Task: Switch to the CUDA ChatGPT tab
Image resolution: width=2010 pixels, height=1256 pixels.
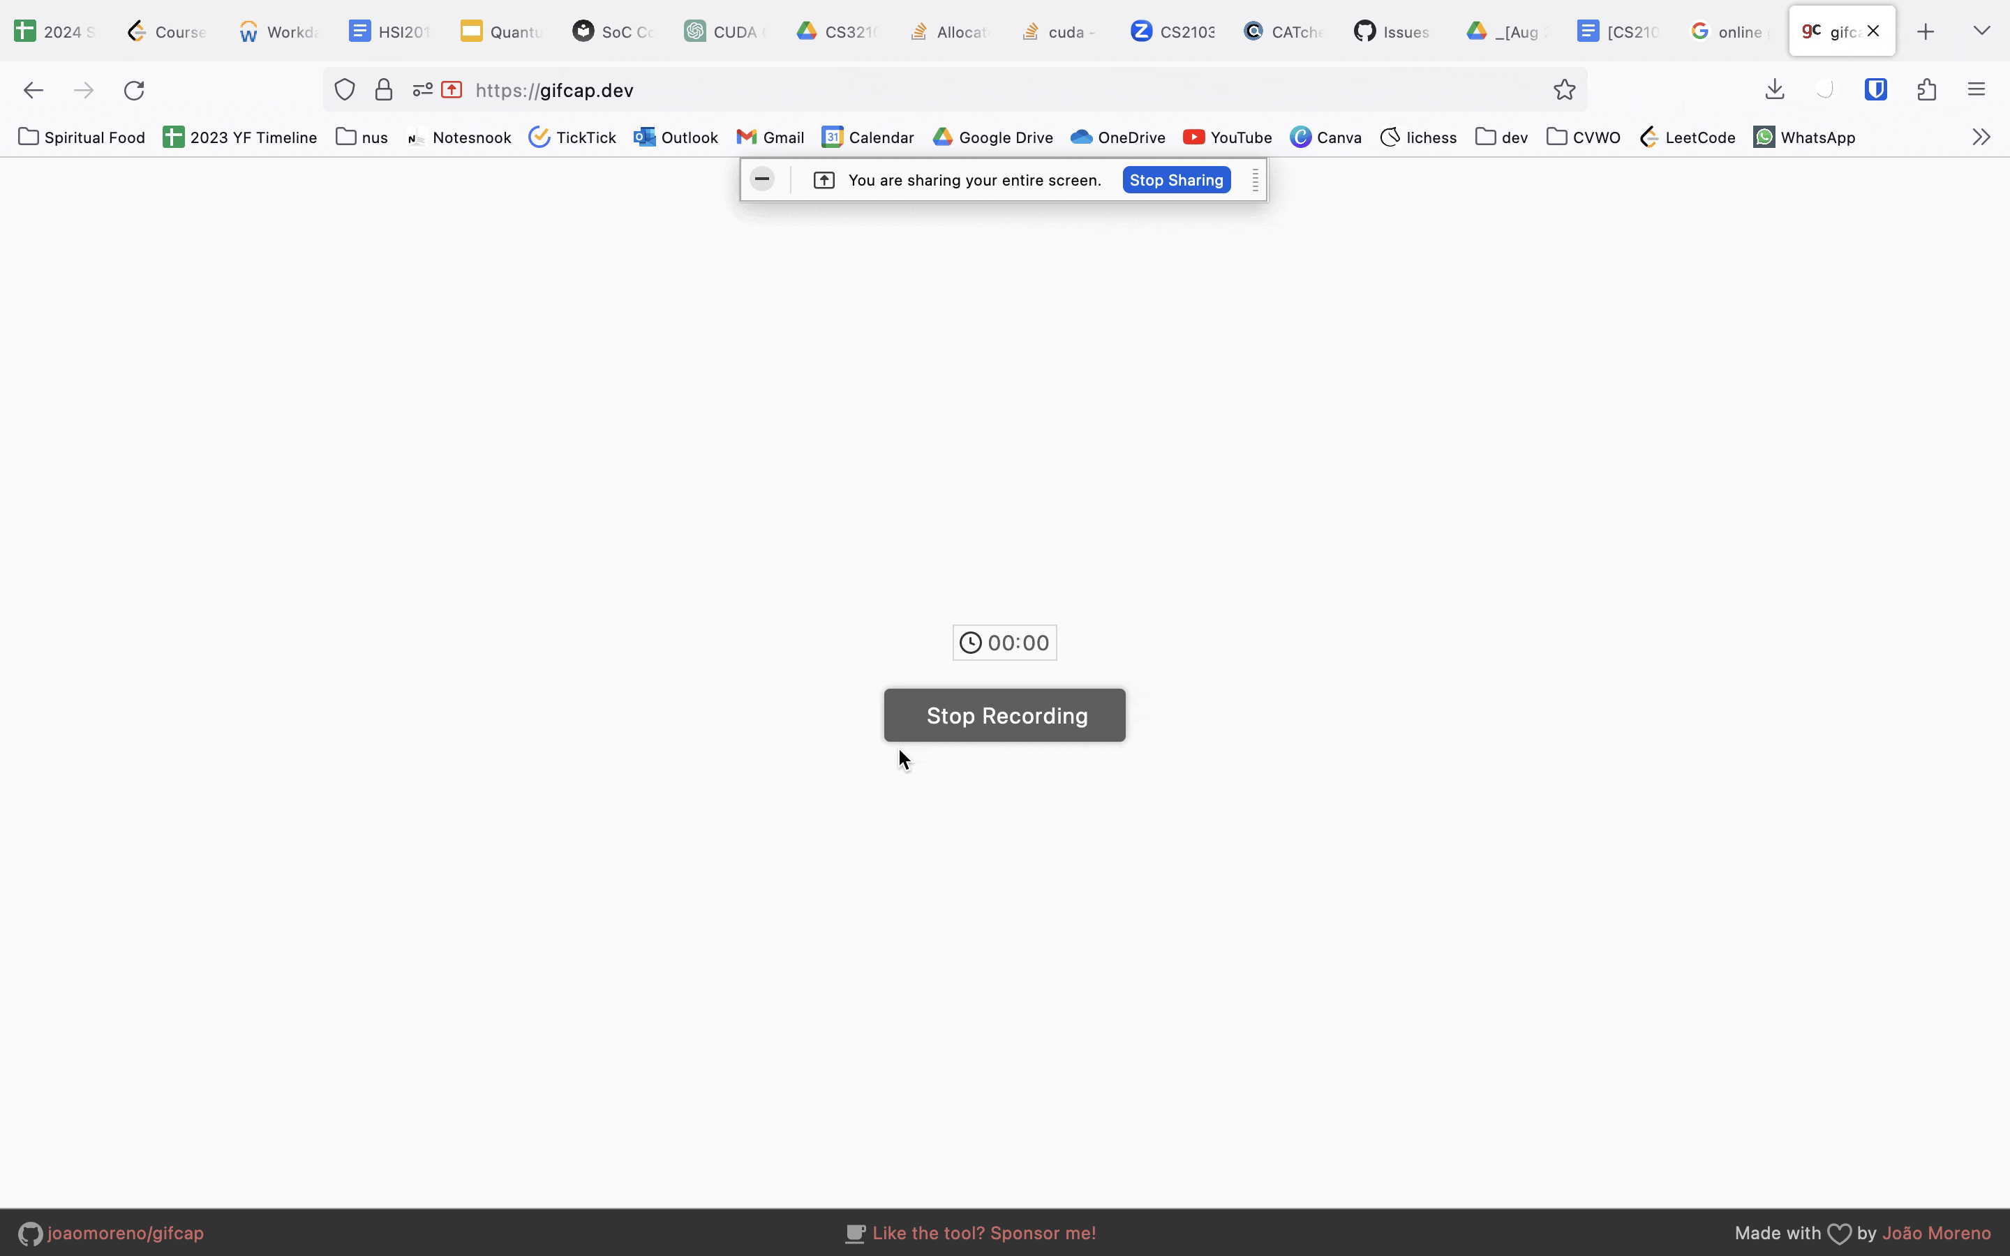Action: pos(724,31)
